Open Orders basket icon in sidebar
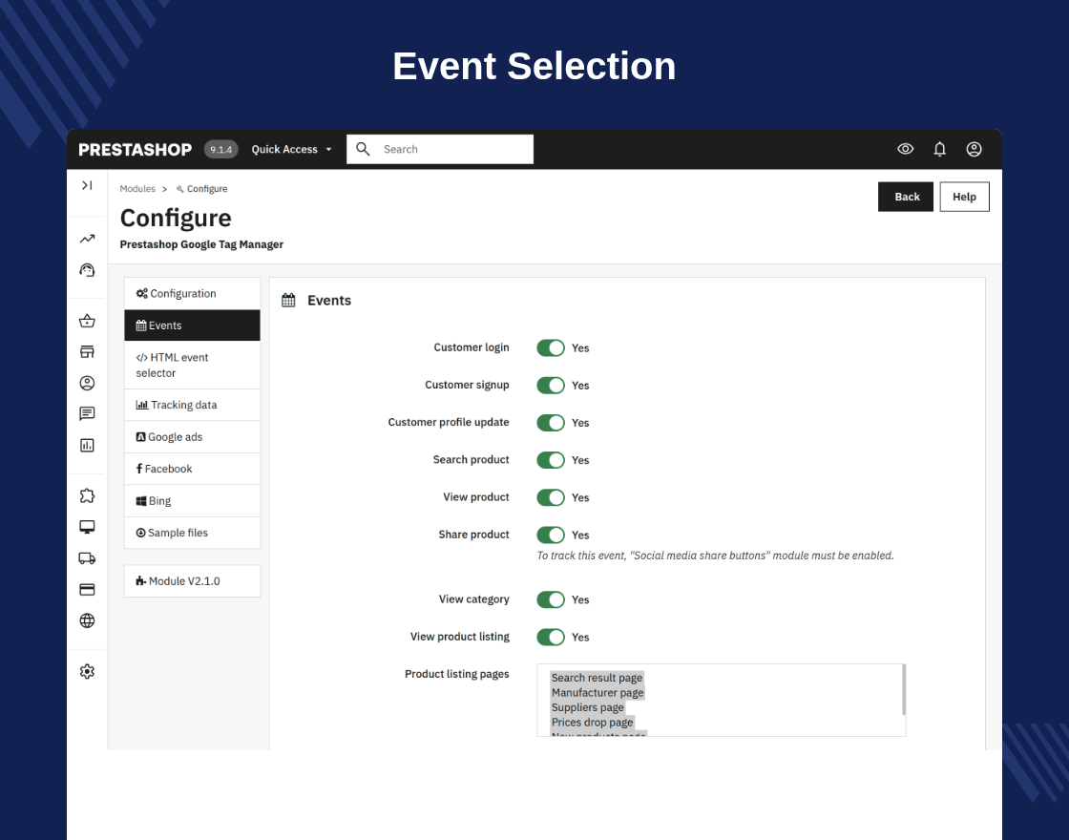 click(87, 321)
